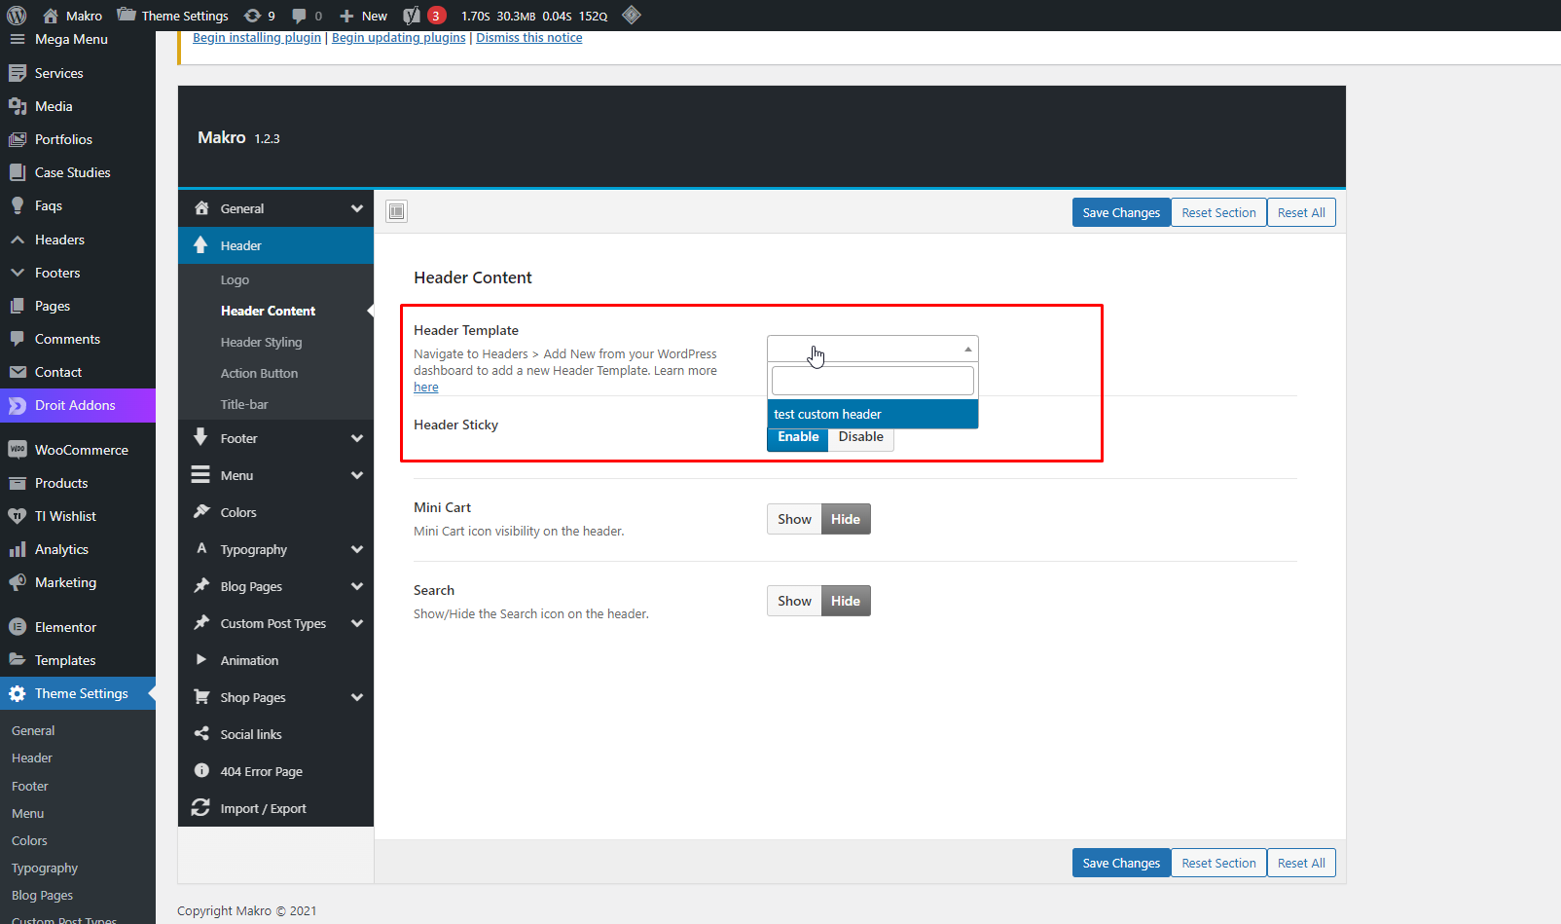Open Import / Export section

pos(275,808)
